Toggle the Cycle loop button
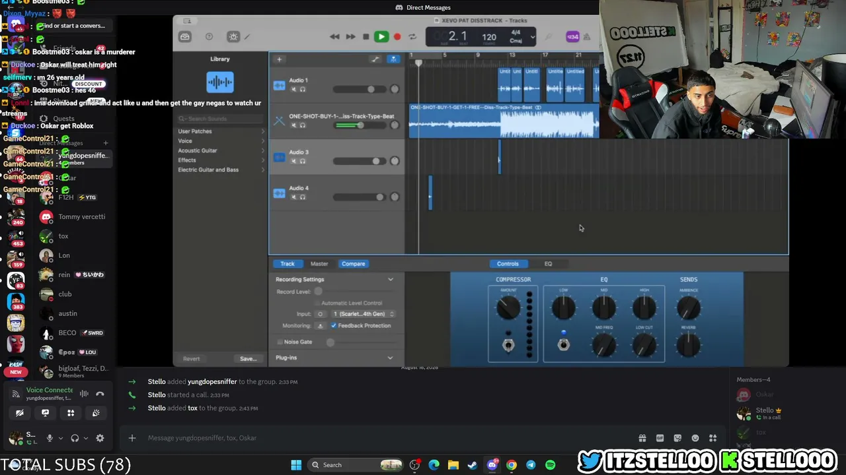This screenshot has height=475, width=846. pos(412,37)
